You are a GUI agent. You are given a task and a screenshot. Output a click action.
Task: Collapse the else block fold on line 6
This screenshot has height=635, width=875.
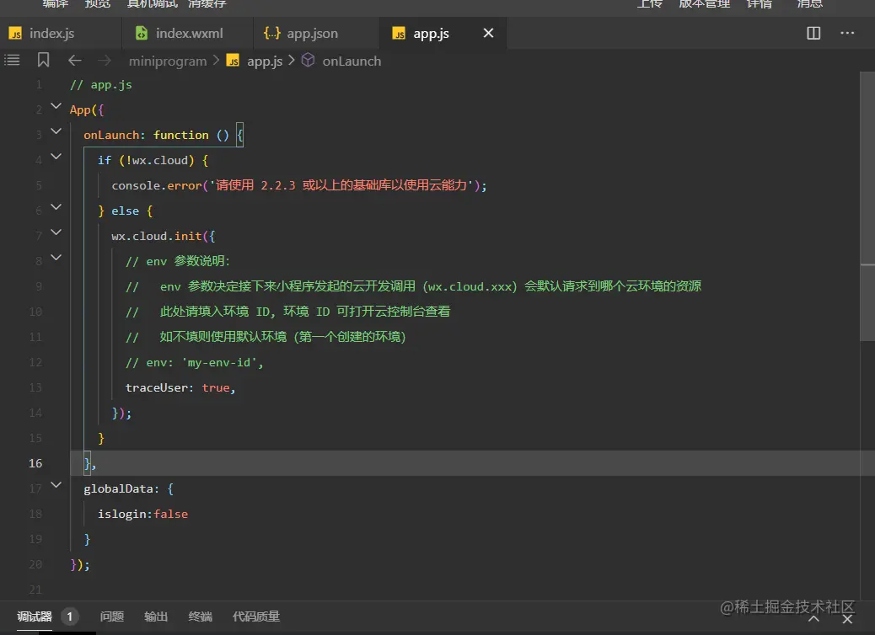56,207
